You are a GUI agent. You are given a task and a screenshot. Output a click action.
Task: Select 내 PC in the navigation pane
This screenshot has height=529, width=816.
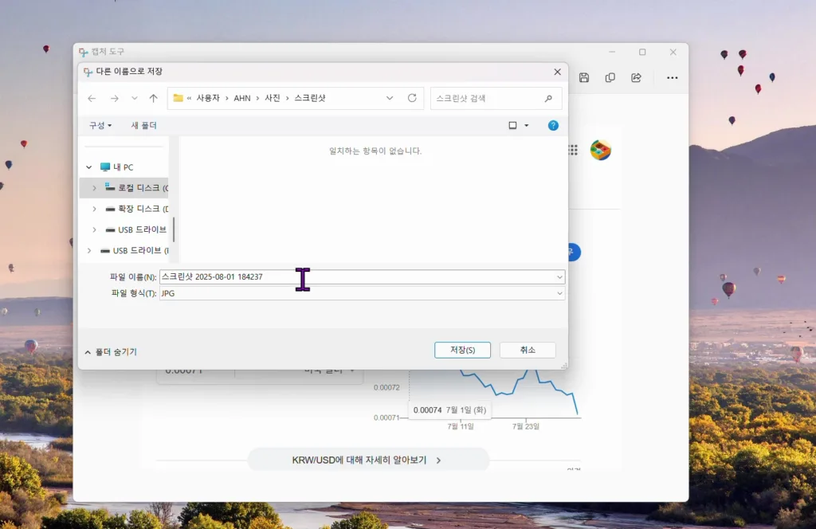(x=124, y=167)
